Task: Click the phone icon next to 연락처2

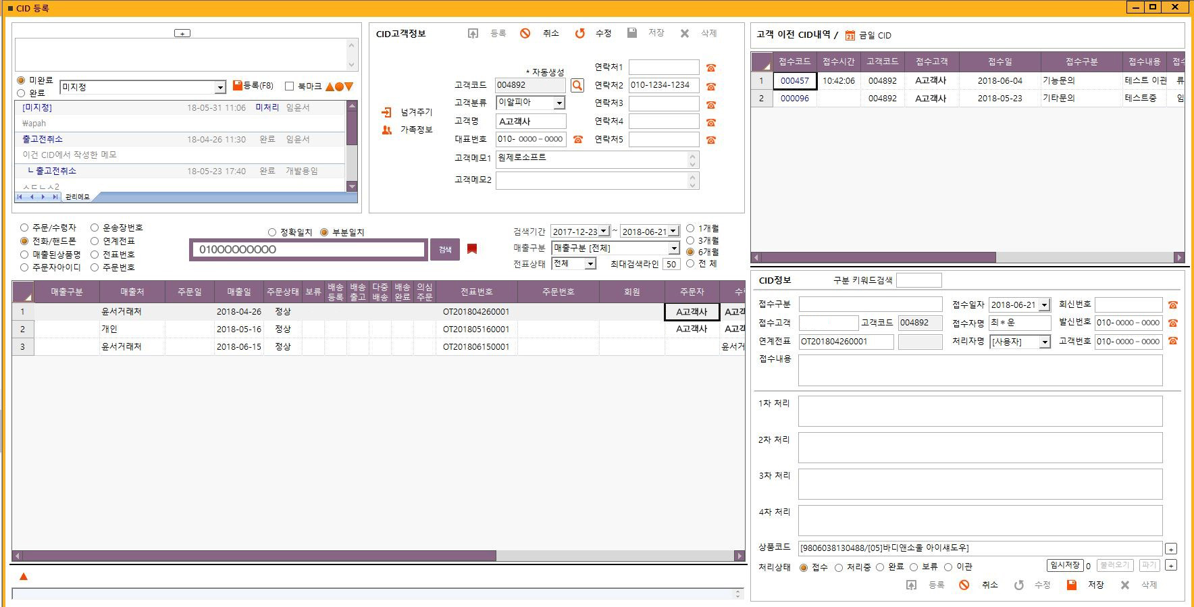Action: coord(710,86)
